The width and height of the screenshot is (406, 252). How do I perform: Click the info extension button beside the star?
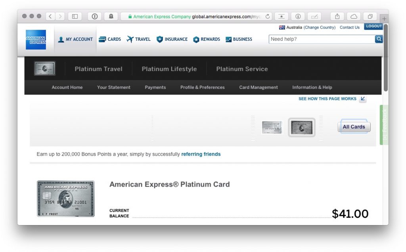298,16
